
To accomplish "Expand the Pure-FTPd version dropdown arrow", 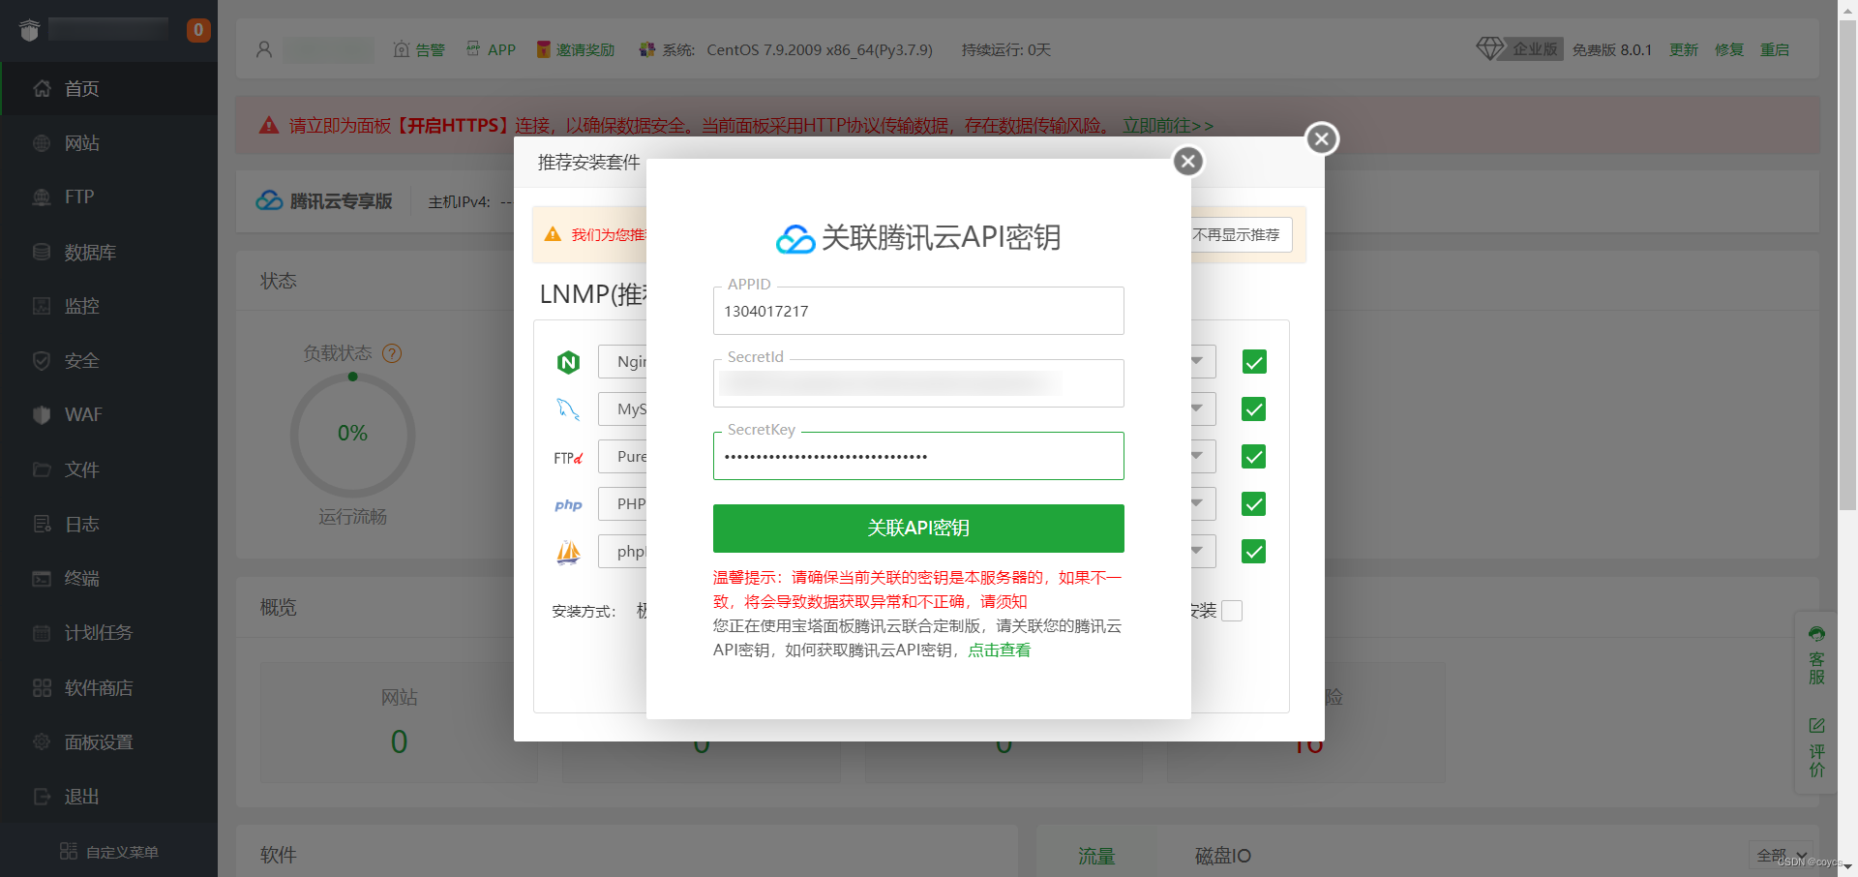I will (1197, 456).
